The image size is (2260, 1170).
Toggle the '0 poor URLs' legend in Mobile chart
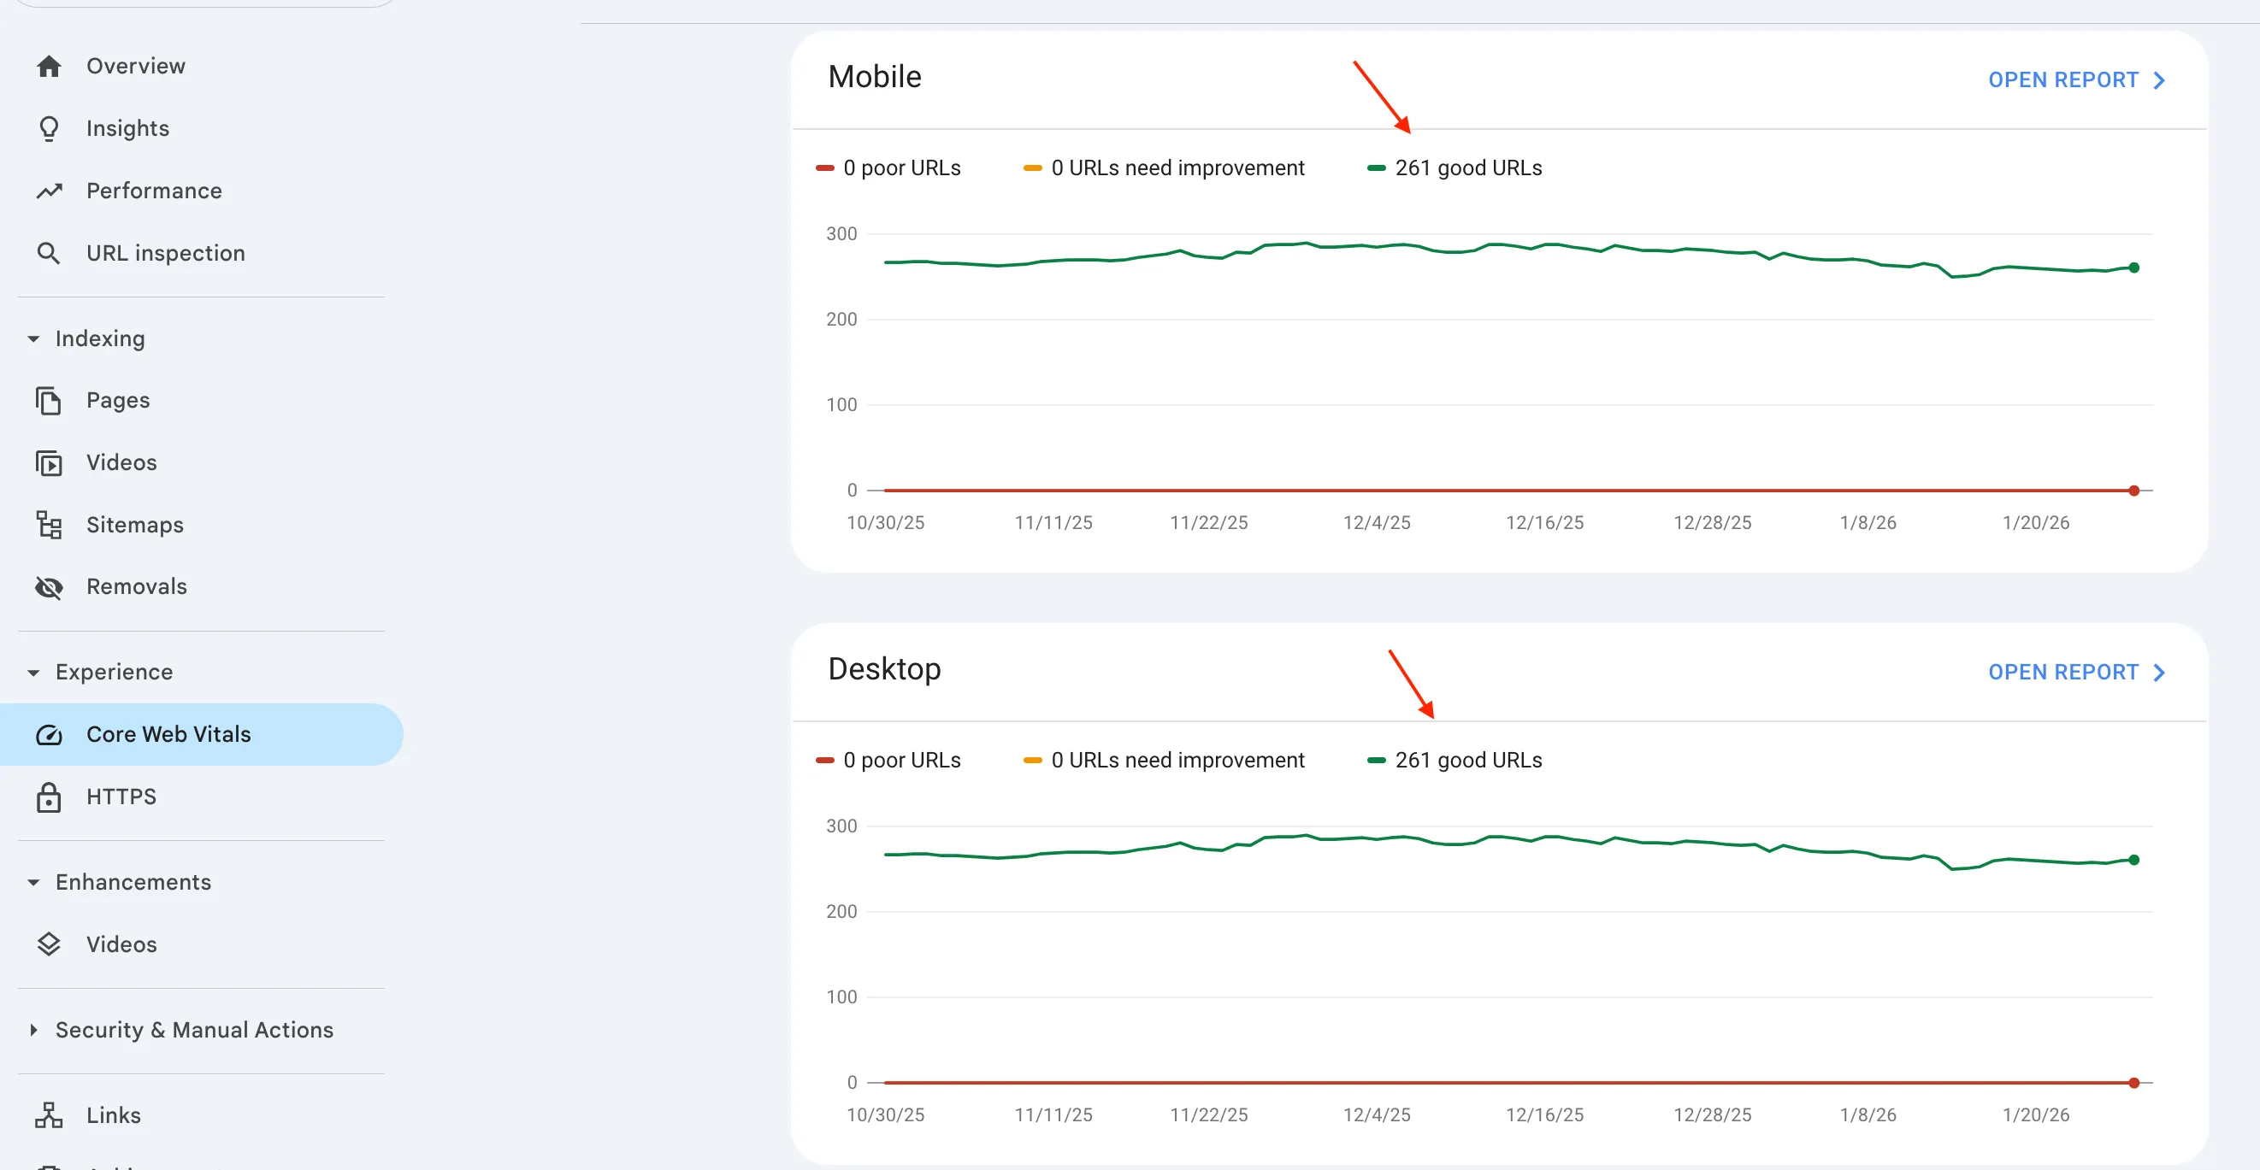[x=888, y=168]
